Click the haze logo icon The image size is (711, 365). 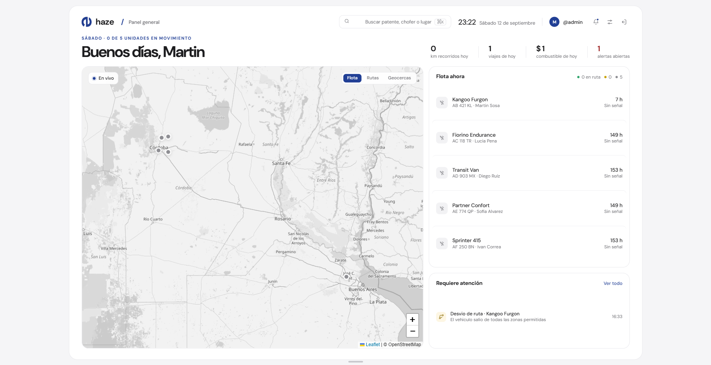(x=86, y=22)
